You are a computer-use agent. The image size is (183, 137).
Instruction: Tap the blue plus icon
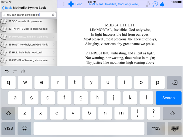[x=71, y=4]
